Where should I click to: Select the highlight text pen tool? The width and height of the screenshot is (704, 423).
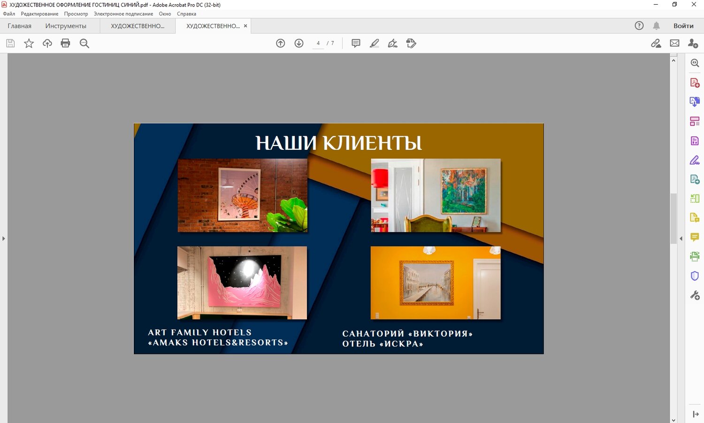coord(374,43)
